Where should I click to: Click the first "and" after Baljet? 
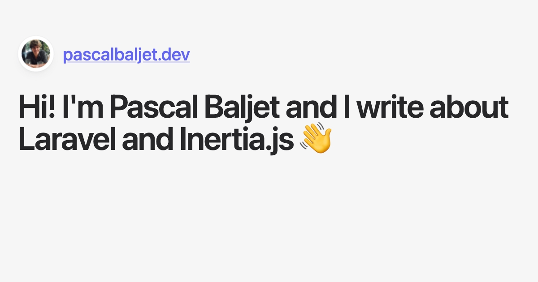click(x=307, y=108)
